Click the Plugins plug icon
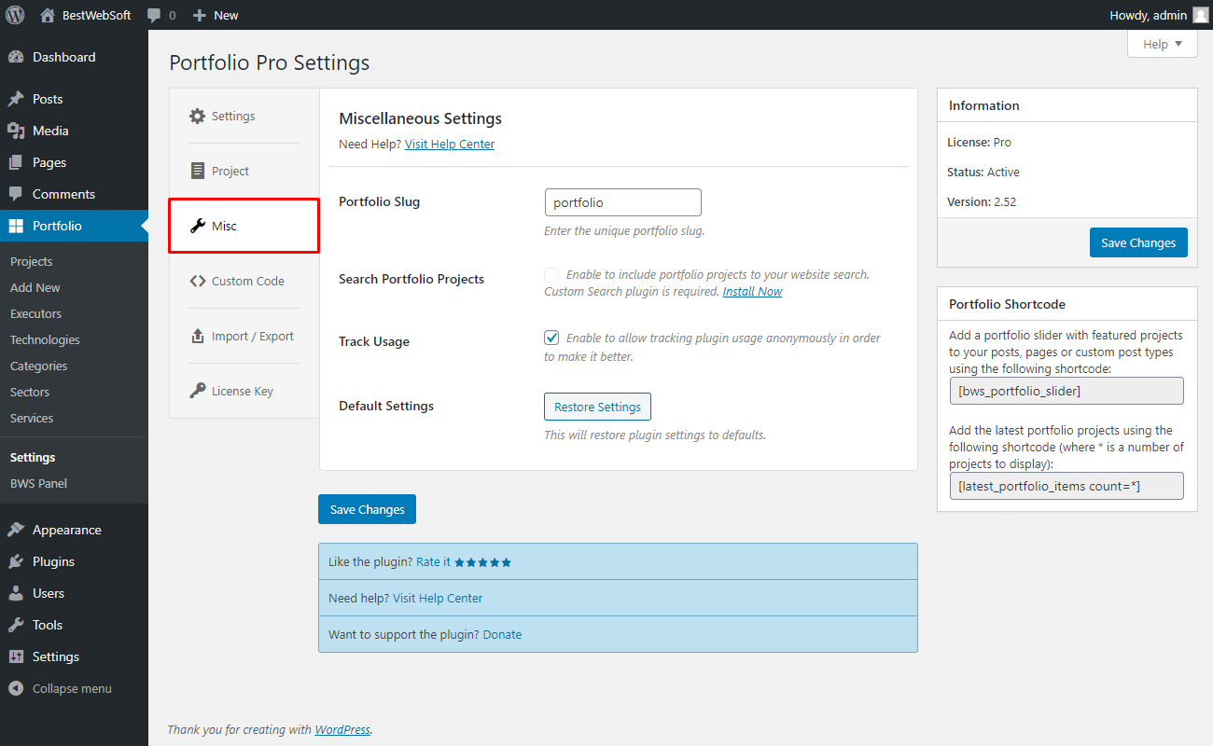Viewport: 1213px width, 746px height. (16, 561)
